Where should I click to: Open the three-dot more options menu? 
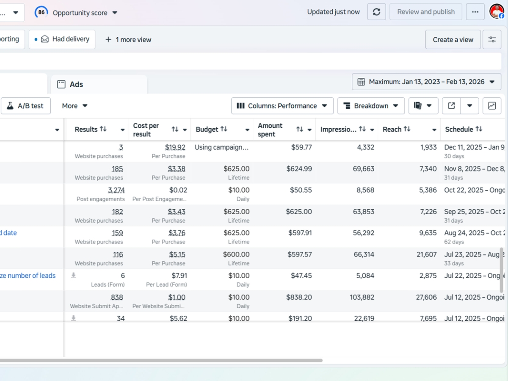coord(475,12)
